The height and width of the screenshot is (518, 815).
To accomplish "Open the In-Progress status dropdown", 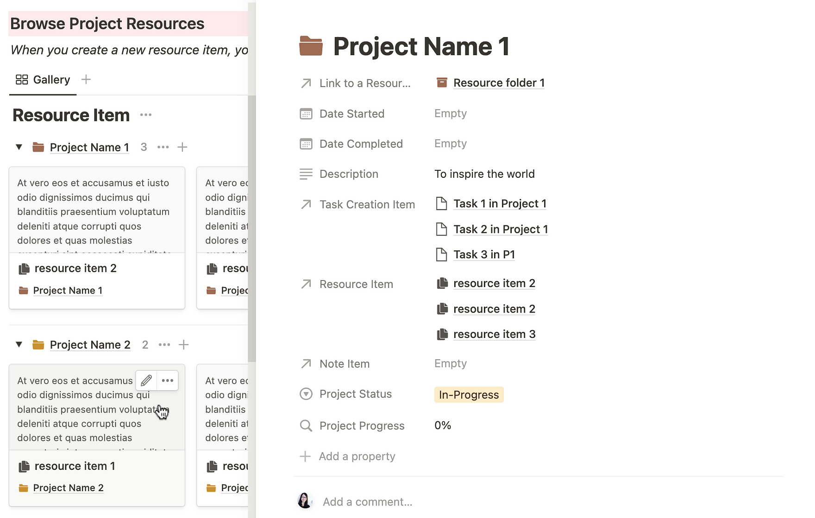I will pos(469,395).
